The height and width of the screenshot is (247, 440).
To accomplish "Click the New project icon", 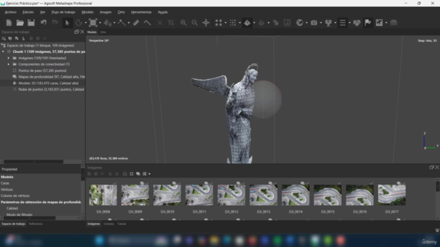I will [9, 23].
